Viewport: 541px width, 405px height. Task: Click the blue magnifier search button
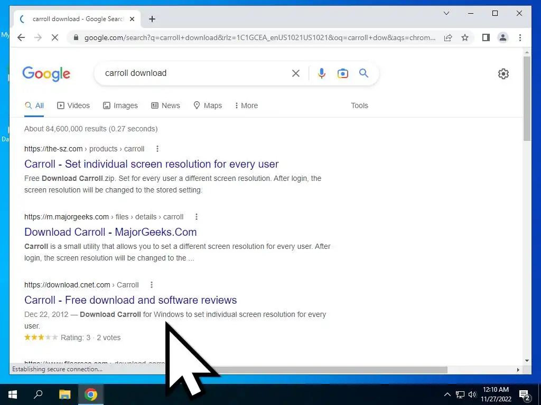(x=363, y=73)
